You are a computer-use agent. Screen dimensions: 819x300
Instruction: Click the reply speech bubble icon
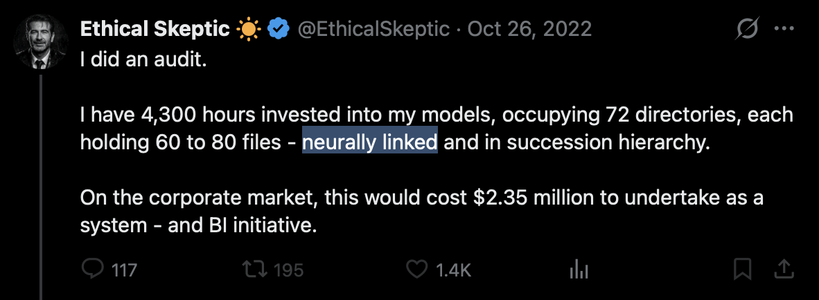[93, 270]
